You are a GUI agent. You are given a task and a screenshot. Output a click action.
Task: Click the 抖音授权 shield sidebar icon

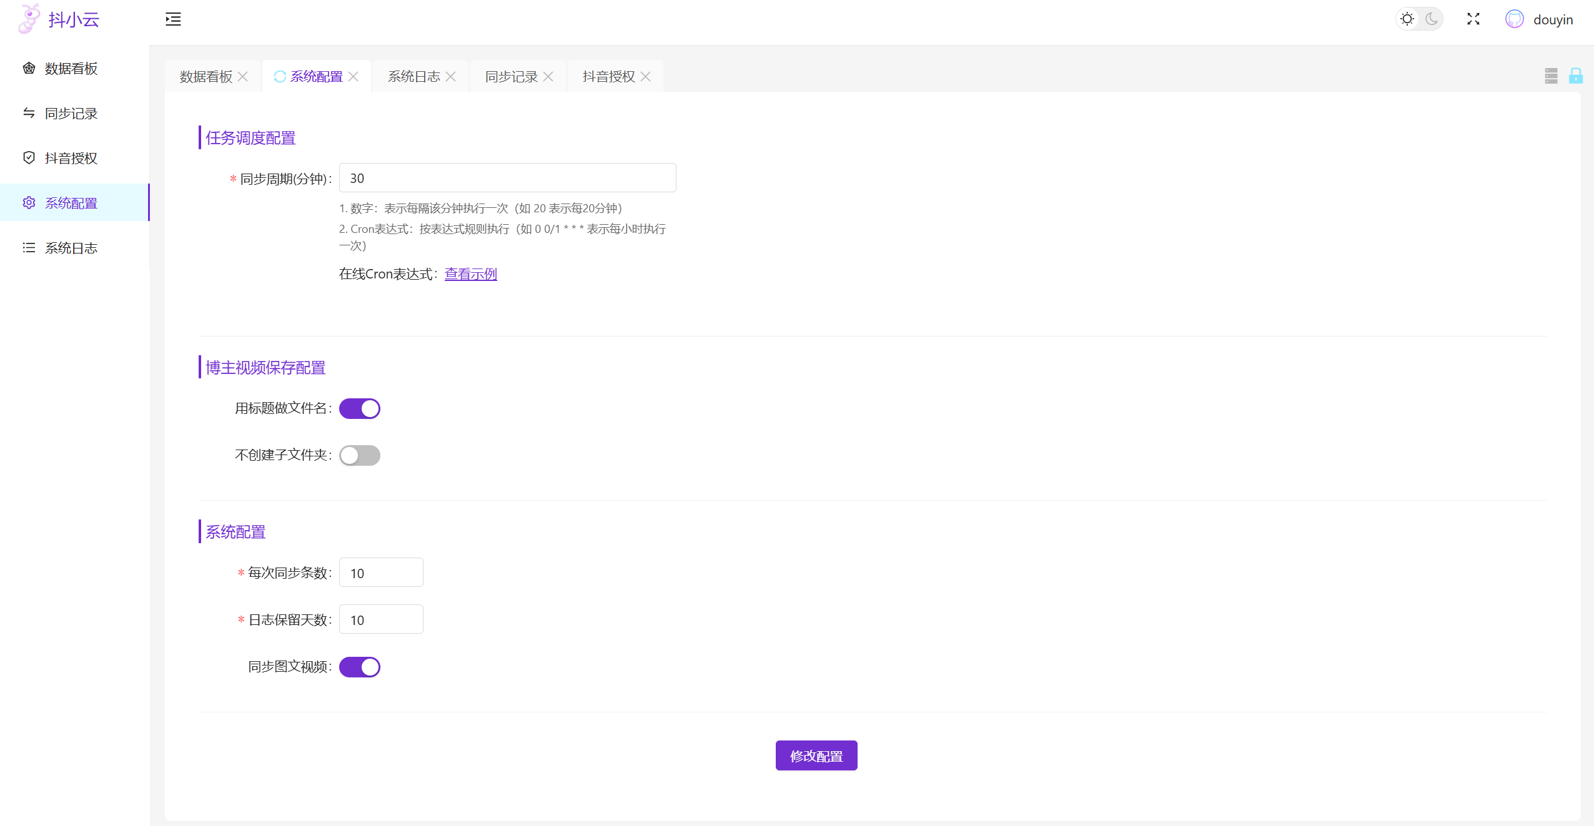click(x=29, y=158)
